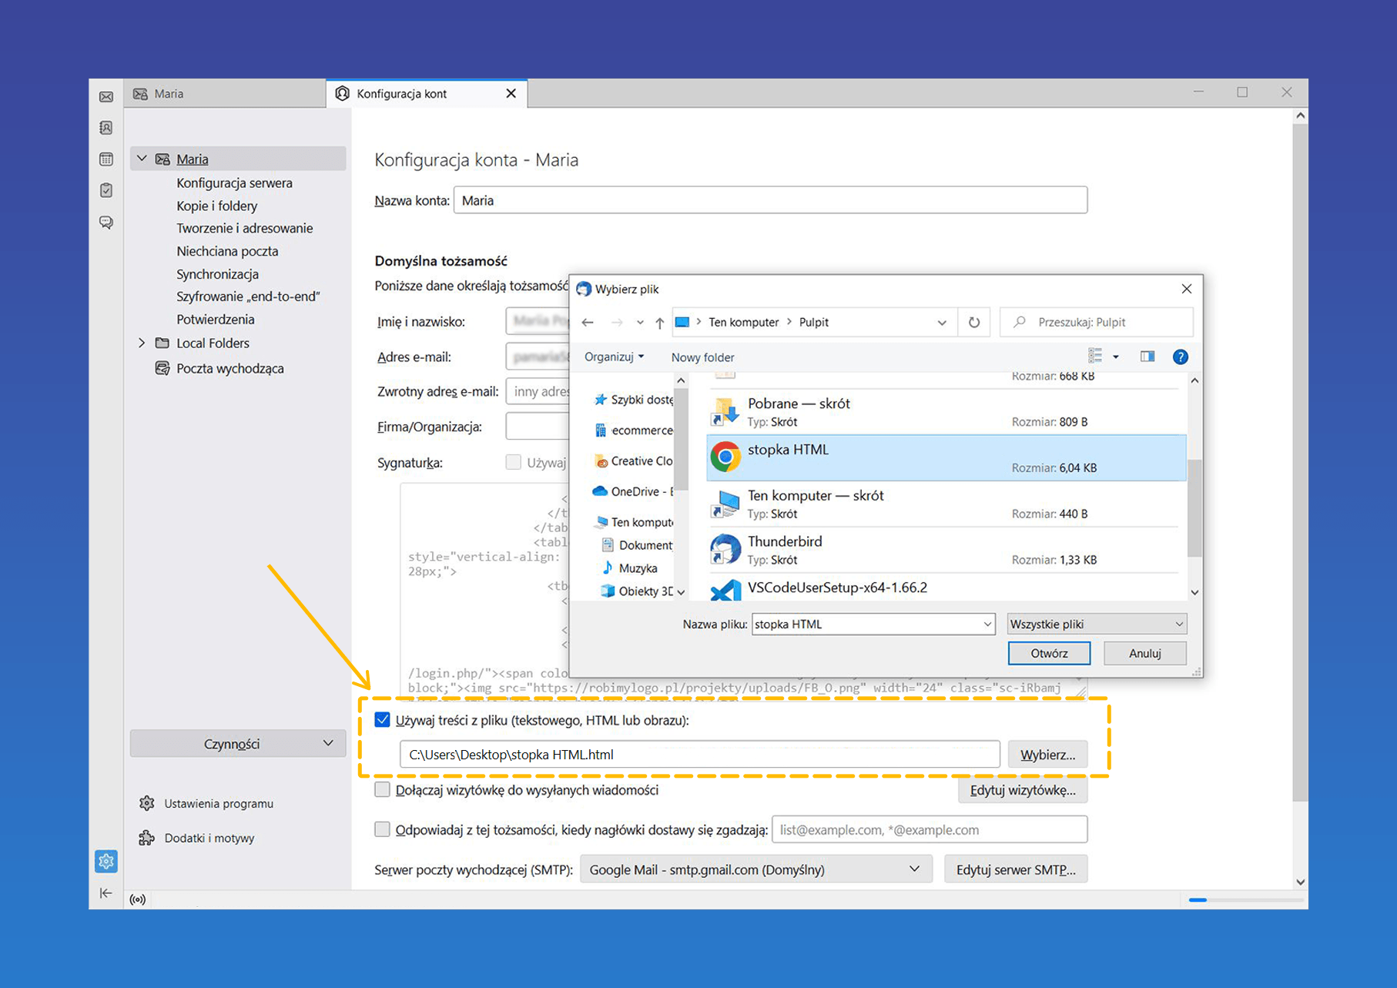
Task: Open view options dropdown arrow
Action: coord(1116,357)
